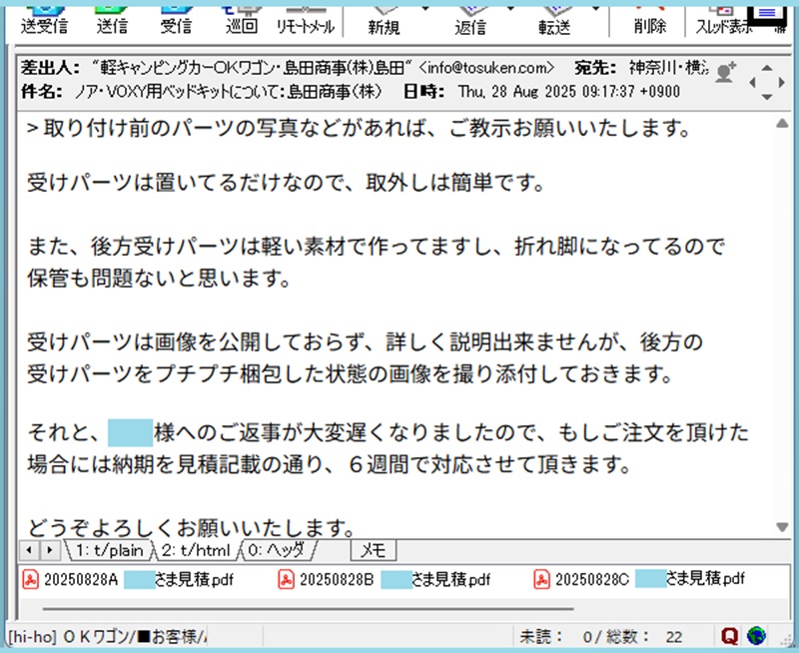Click the 送受信 send/receive toolbar button
The width and height of the screenshot is (799, 653).
(x=43, y=20)
